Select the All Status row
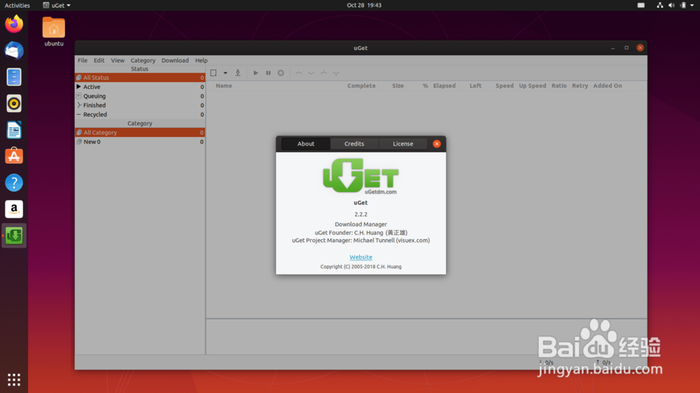 (x=140, y=78)
